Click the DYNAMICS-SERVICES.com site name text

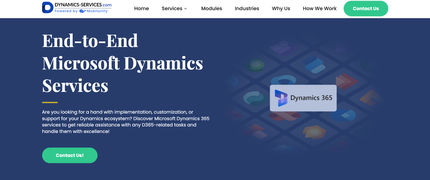click(83, 5)
